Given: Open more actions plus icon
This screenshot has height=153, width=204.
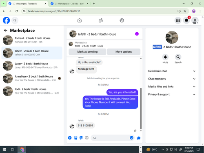Looking at the screenshot, I should click(x=70, y=138).
